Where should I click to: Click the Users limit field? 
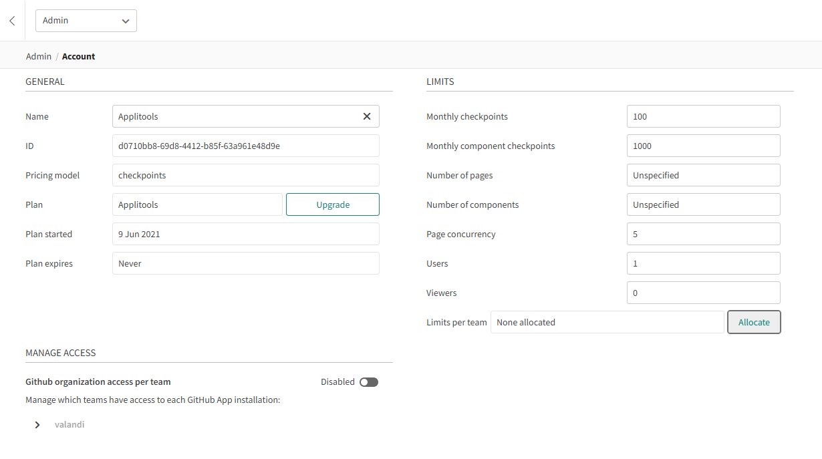coord(704,263)
